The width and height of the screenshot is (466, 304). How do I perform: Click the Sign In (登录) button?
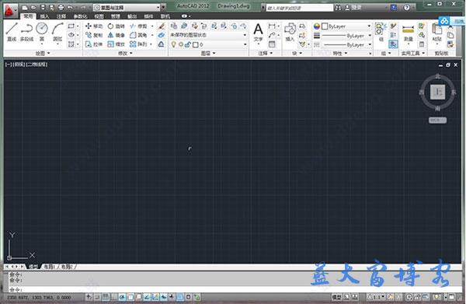353,8
